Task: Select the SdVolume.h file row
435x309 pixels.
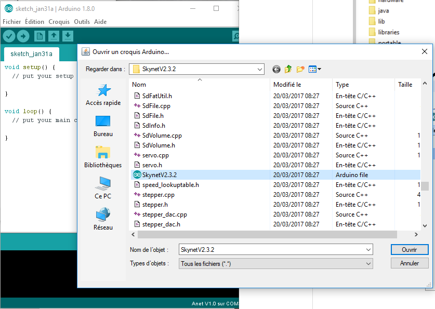Action: (x=276, y=145)
